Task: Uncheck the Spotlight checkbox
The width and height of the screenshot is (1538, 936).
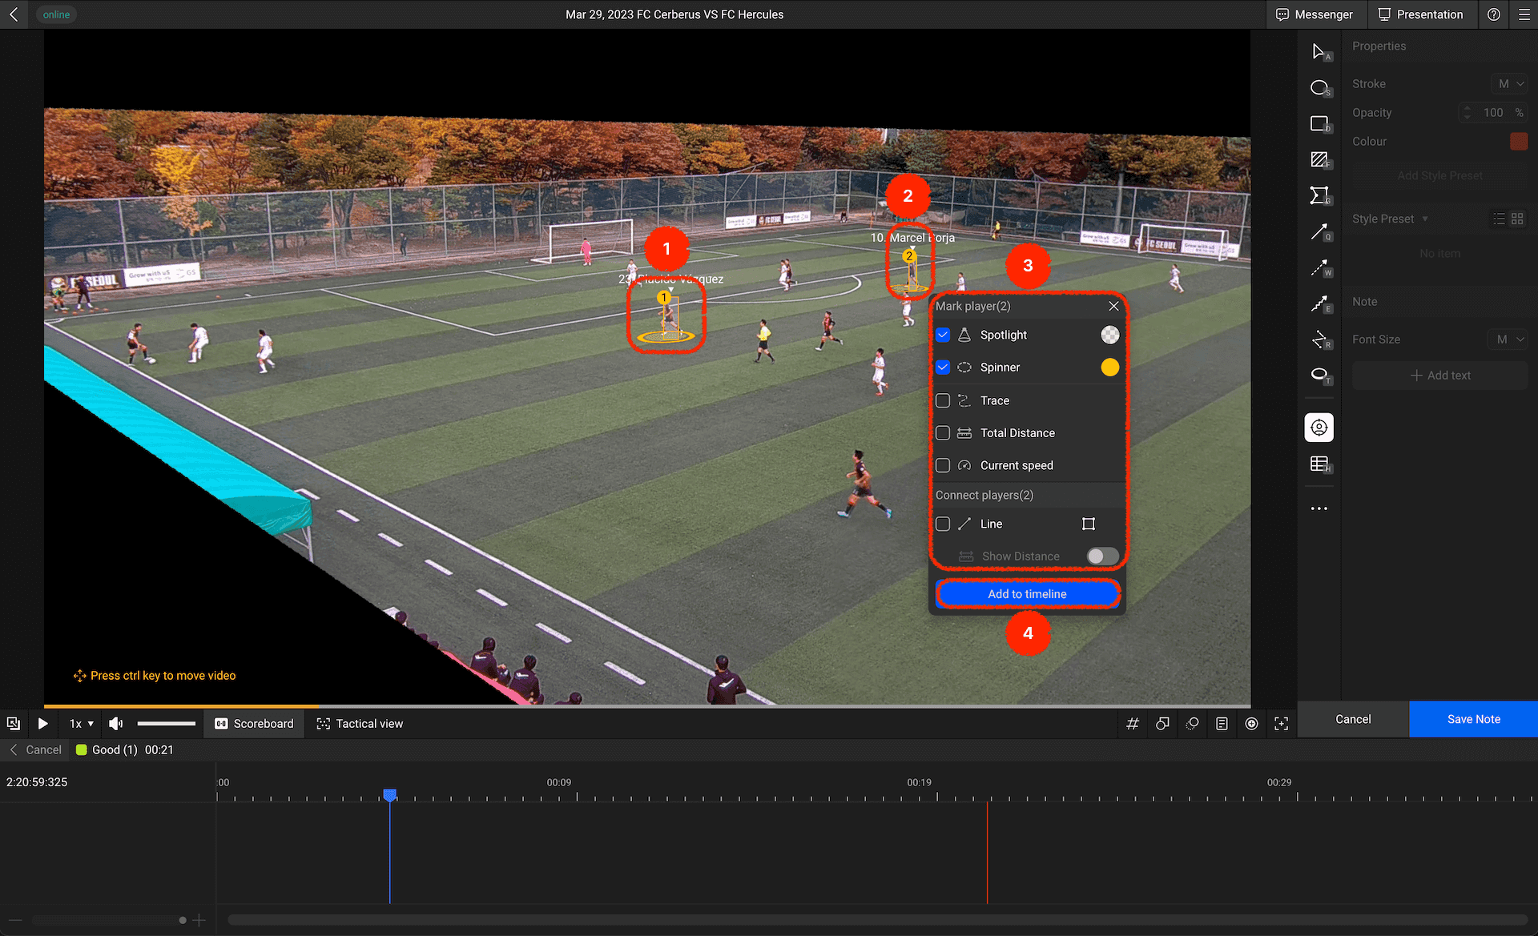Action: 943,335
